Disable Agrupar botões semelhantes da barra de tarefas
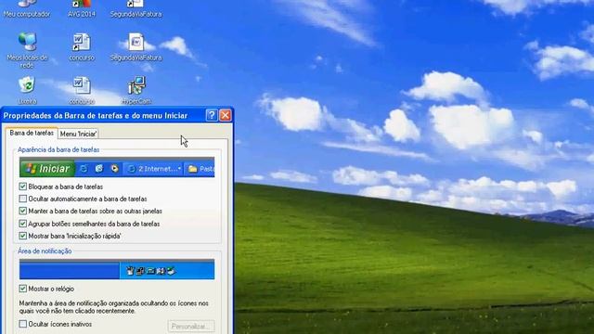 coord(22,224)
